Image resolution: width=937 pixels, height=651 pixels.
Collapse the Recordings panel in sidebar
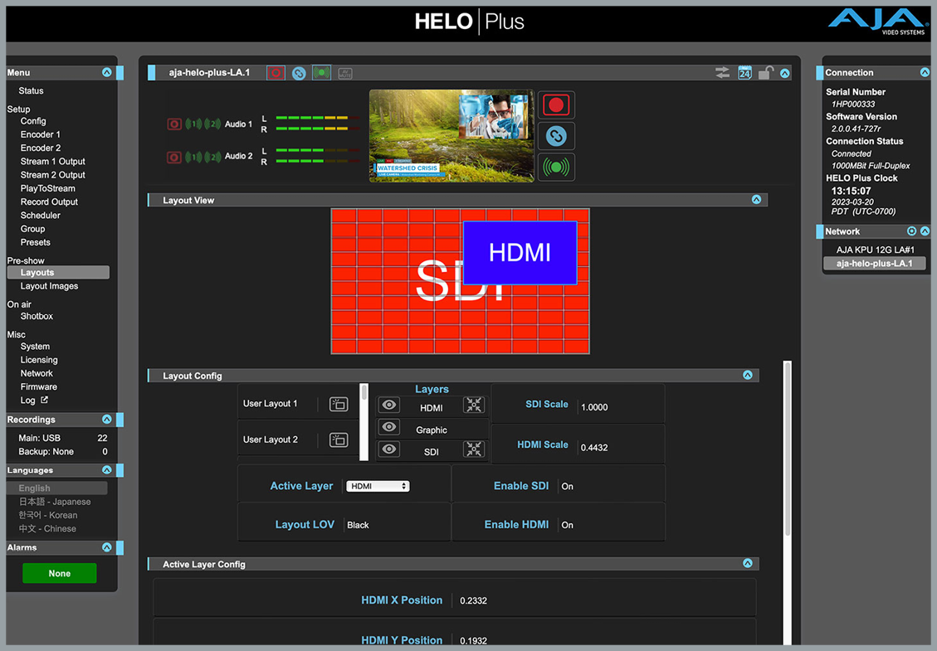click(106, 420)
